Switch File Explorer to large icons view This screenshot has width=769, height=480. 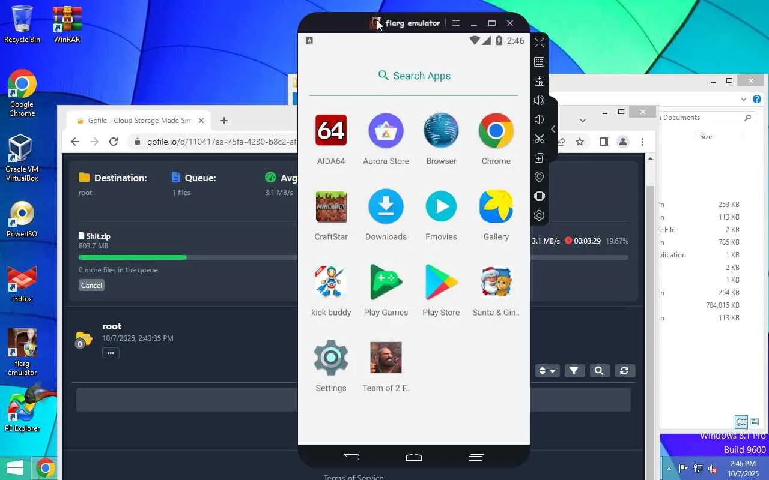[x=755, y=422]
